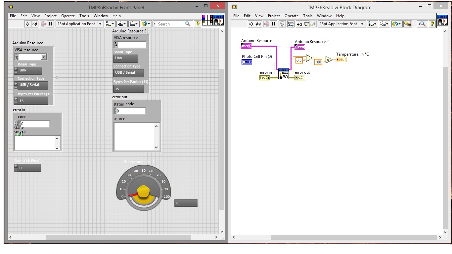452x254 pixels.
Task: Click Connection Type stepper in Arduino Resource
Action: click(x=16, y=85)
